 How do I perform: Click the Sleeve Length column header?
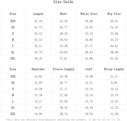pyautogui.click(x=63, y=69)
